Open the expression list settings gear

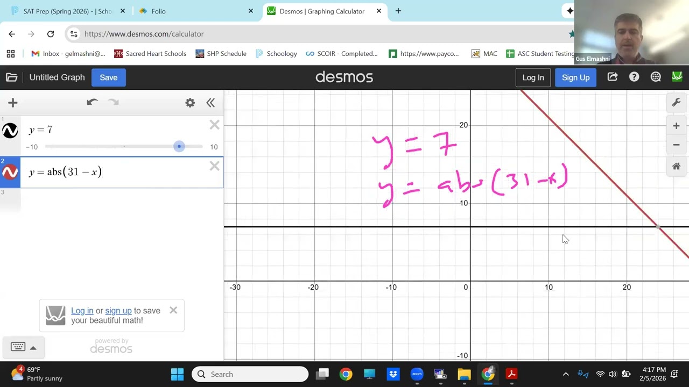pos(190,103)
